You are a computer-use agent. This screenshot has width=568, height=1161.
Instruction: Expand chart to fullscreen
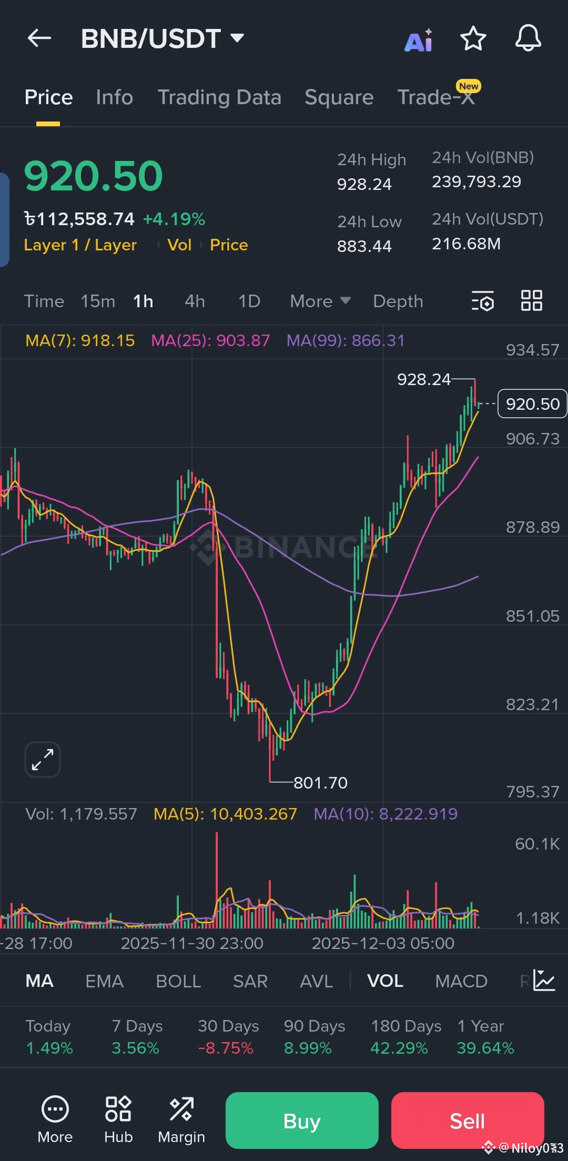(x=43, y=760)
